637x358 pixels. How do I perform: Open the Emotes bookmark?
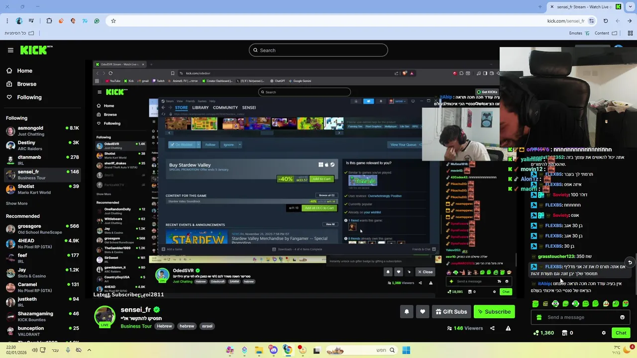point(579,33)
